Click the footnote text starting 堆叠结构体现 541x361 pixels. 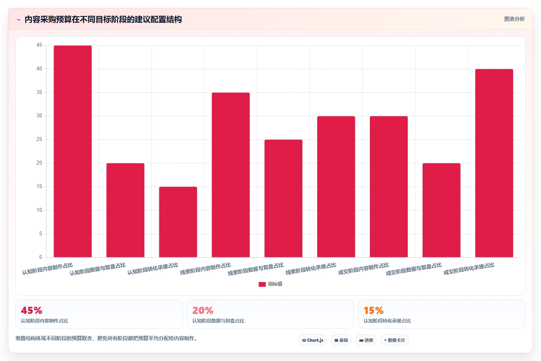106,338
